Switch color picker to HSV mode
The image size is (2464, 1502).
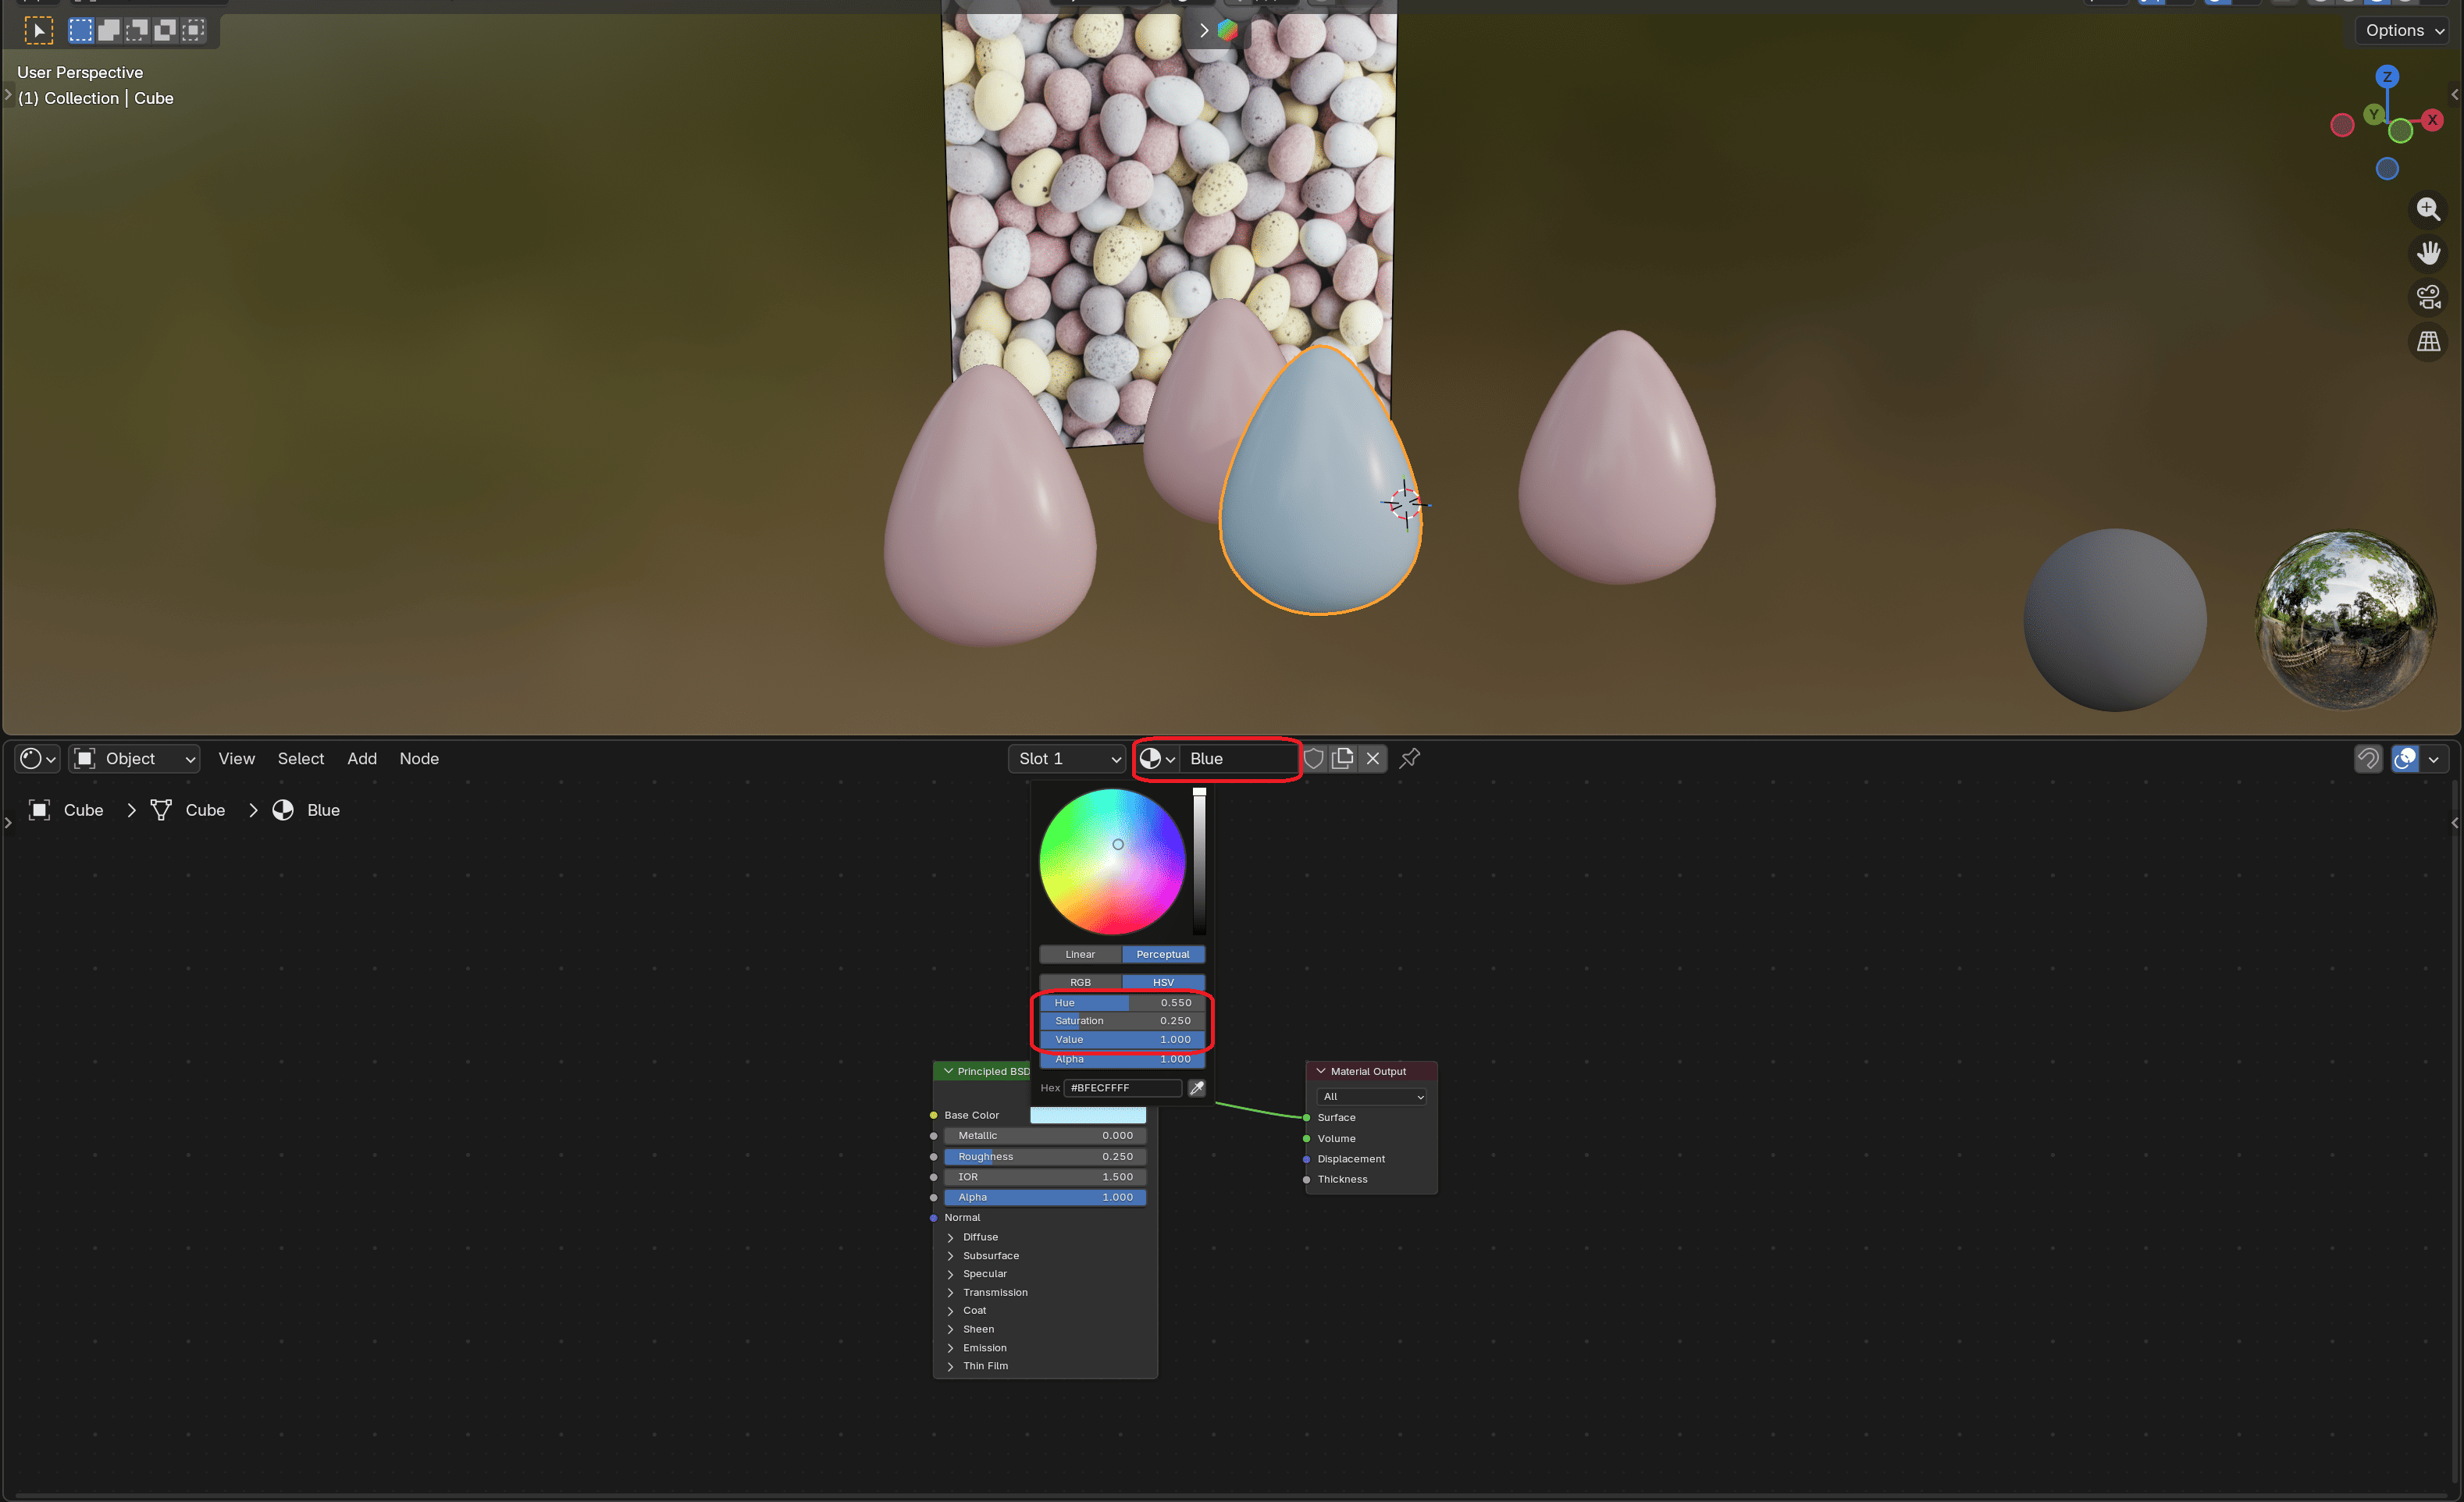tap(1163, 982)
